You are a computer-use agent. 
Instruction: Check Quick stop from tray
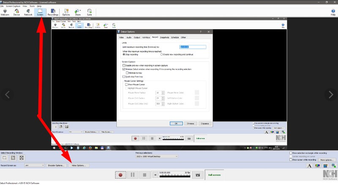[124, 77]
